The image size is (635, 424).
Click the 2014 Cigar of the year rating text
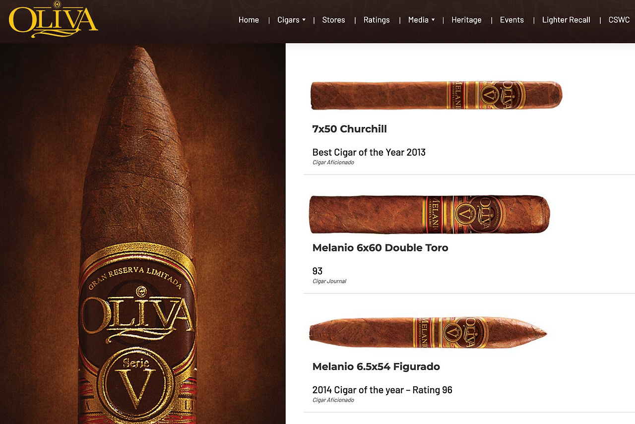coord(382,390)
